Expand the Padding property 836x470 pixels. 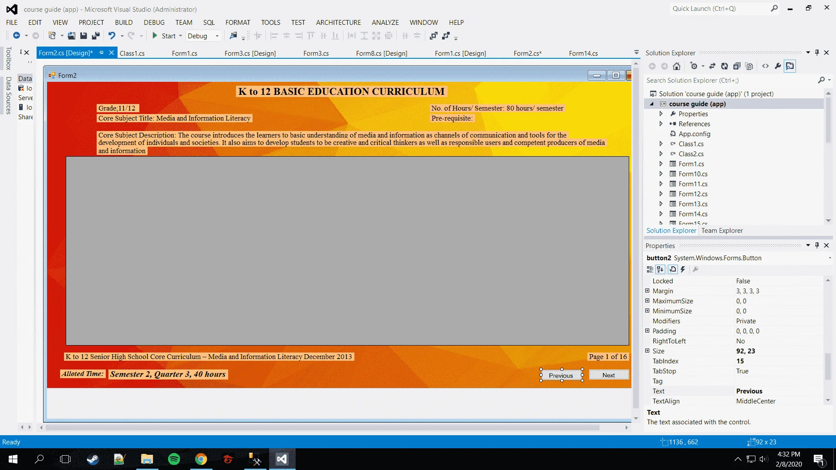click(647, 331)
